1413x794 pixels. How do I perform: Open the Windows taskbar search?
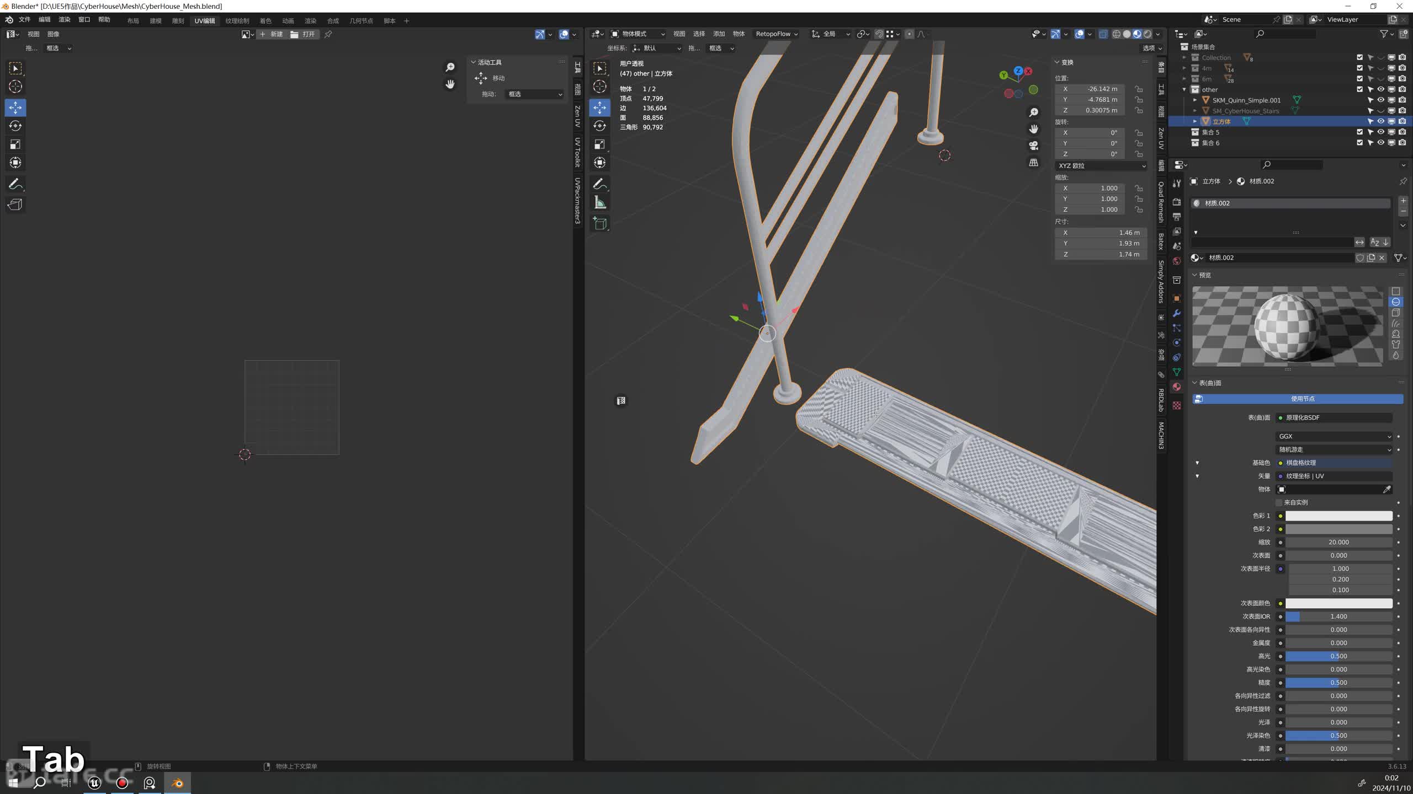point(39,783)
